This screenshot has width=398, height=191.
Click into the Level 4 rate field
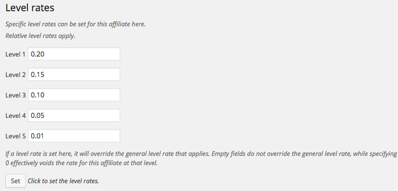(x=74, y=115)
